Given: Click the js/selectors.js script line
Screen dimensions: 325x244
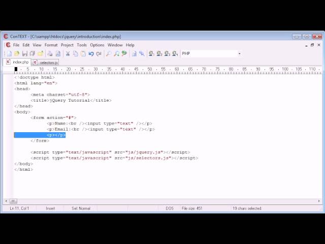Looking at the screenshot, I should point(114,158).
